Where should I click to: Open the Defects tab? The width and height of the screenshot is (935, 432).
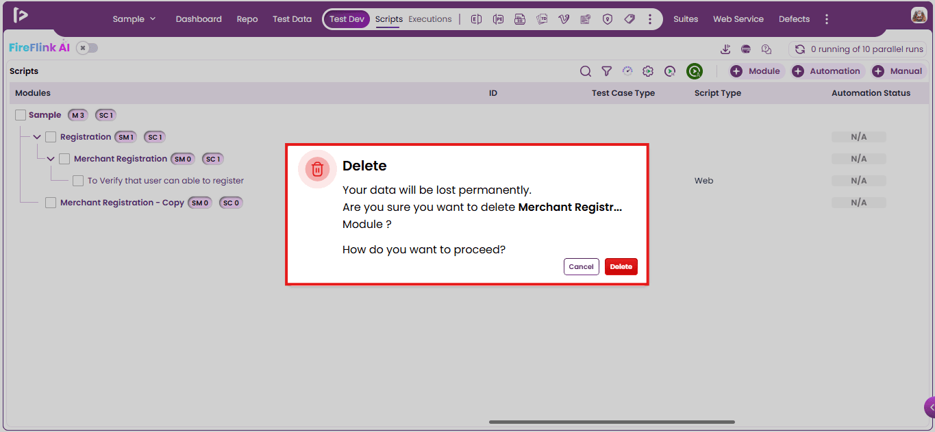[795, 19]
